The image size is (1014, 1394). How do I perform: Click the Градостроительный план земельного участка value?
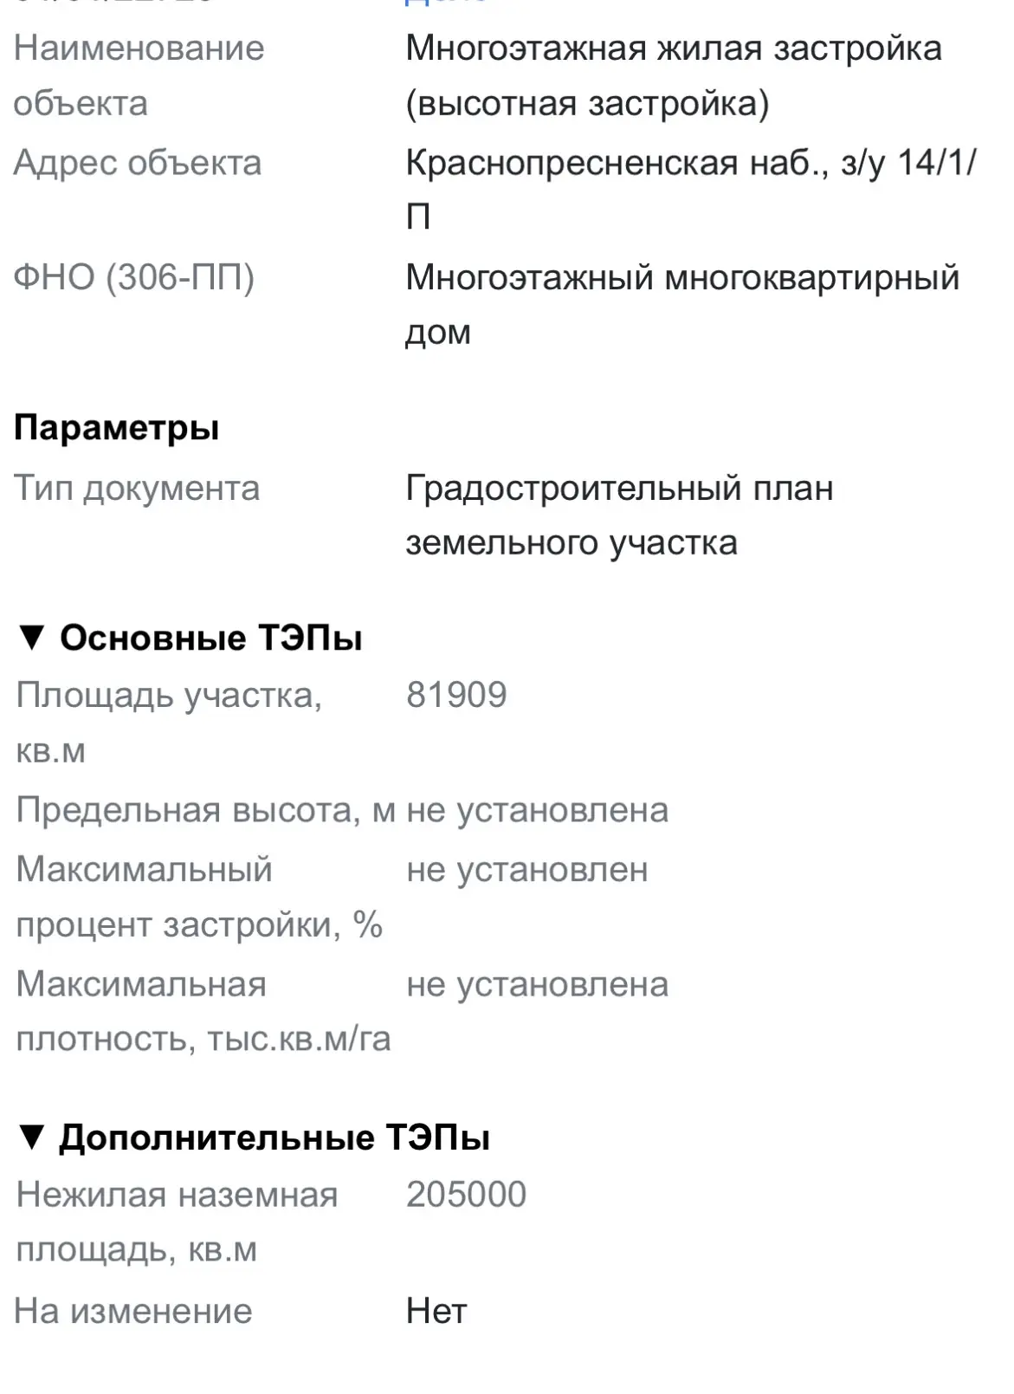pyautogui.click(x=619, y=515)
